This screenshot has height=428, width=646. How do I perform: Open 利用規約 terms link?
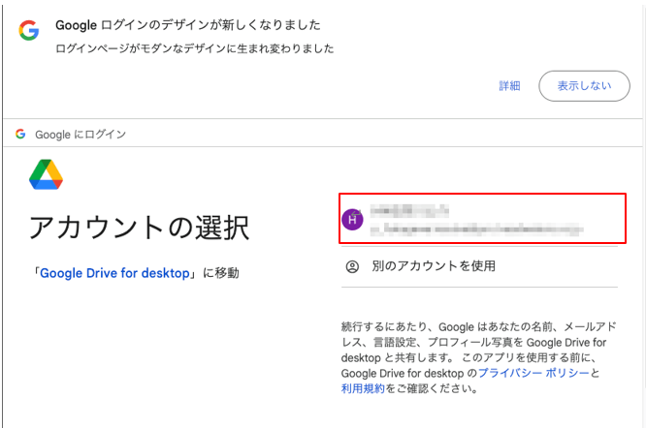tap(363, 388)
